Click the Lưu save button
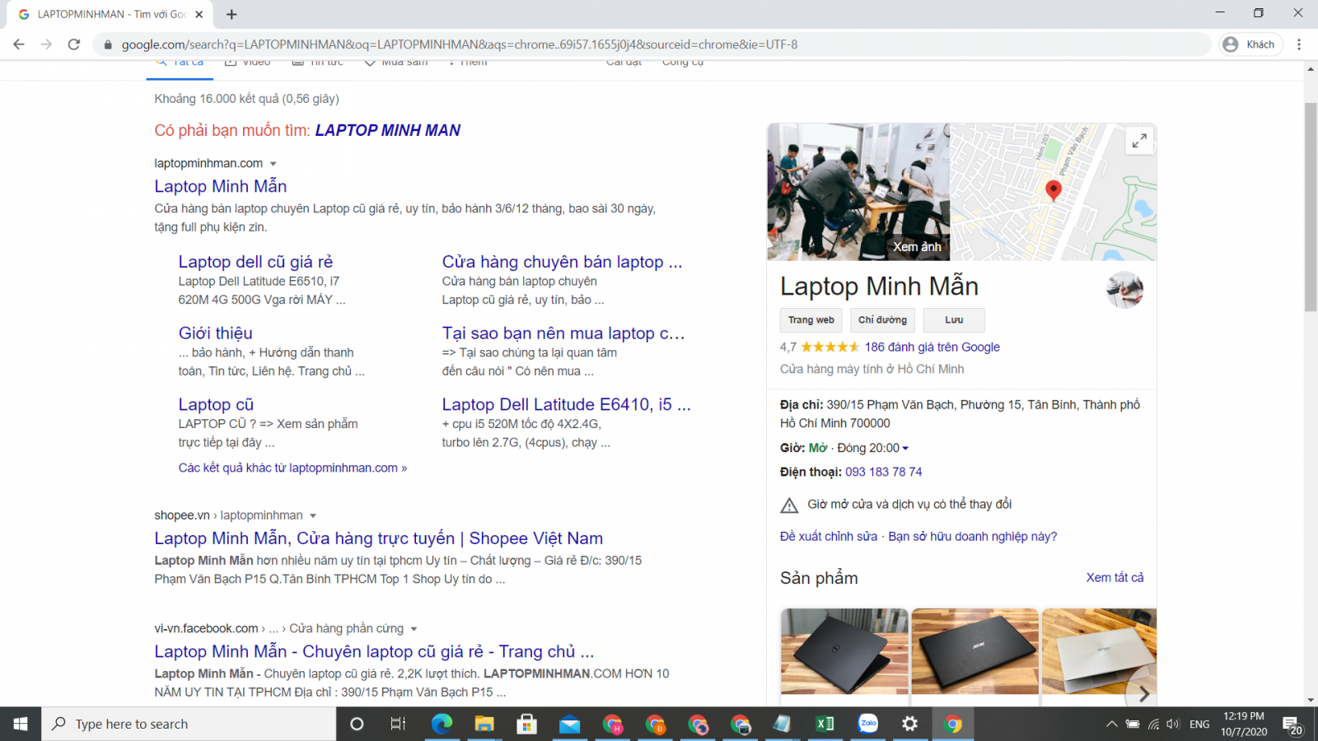1318x741 pixels. 954,319
